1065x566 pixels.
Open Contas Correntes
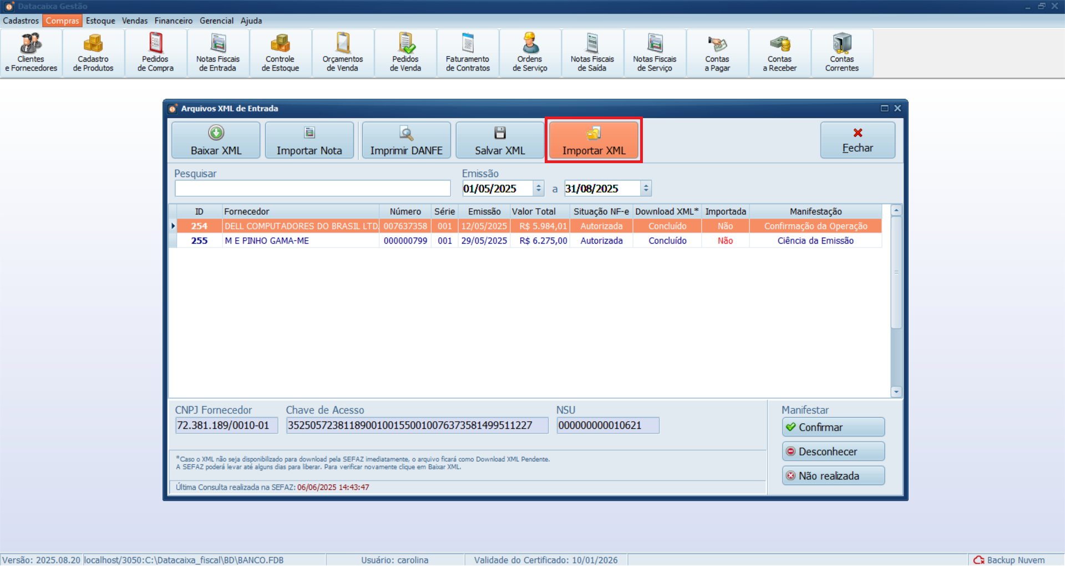(x=842, y=52)
